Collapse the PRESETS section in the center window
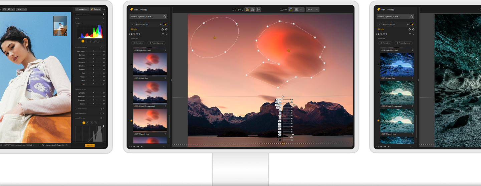This screenshot has height=186, width=481. tap(166, 34)
